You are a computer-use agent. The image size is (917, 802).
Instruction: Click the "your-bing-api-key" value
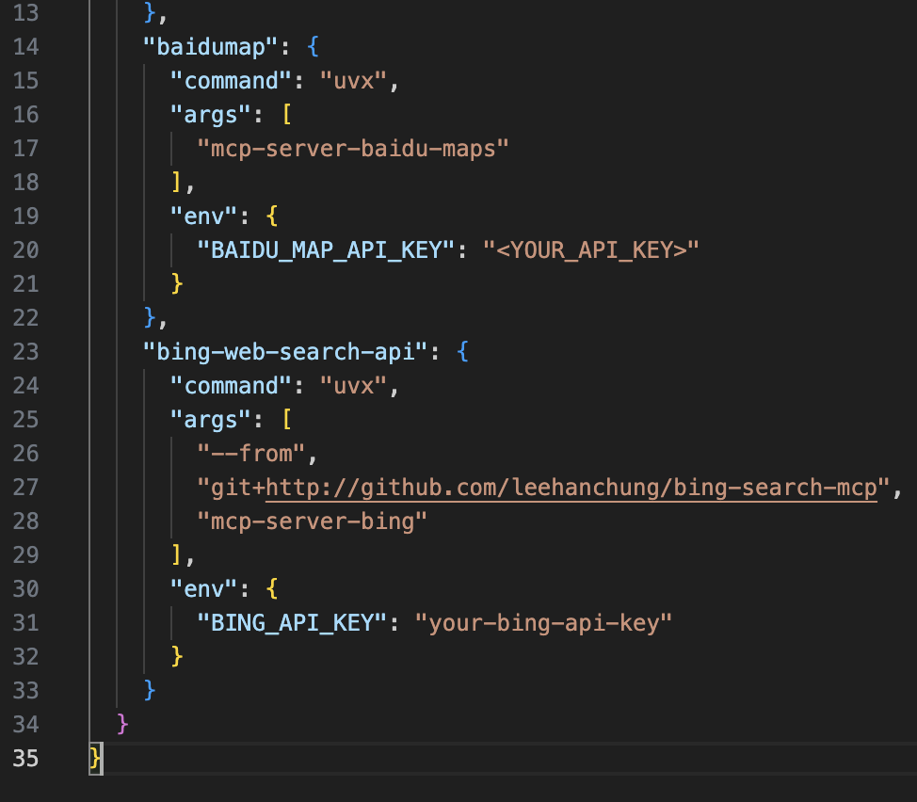tap(544, 623)
